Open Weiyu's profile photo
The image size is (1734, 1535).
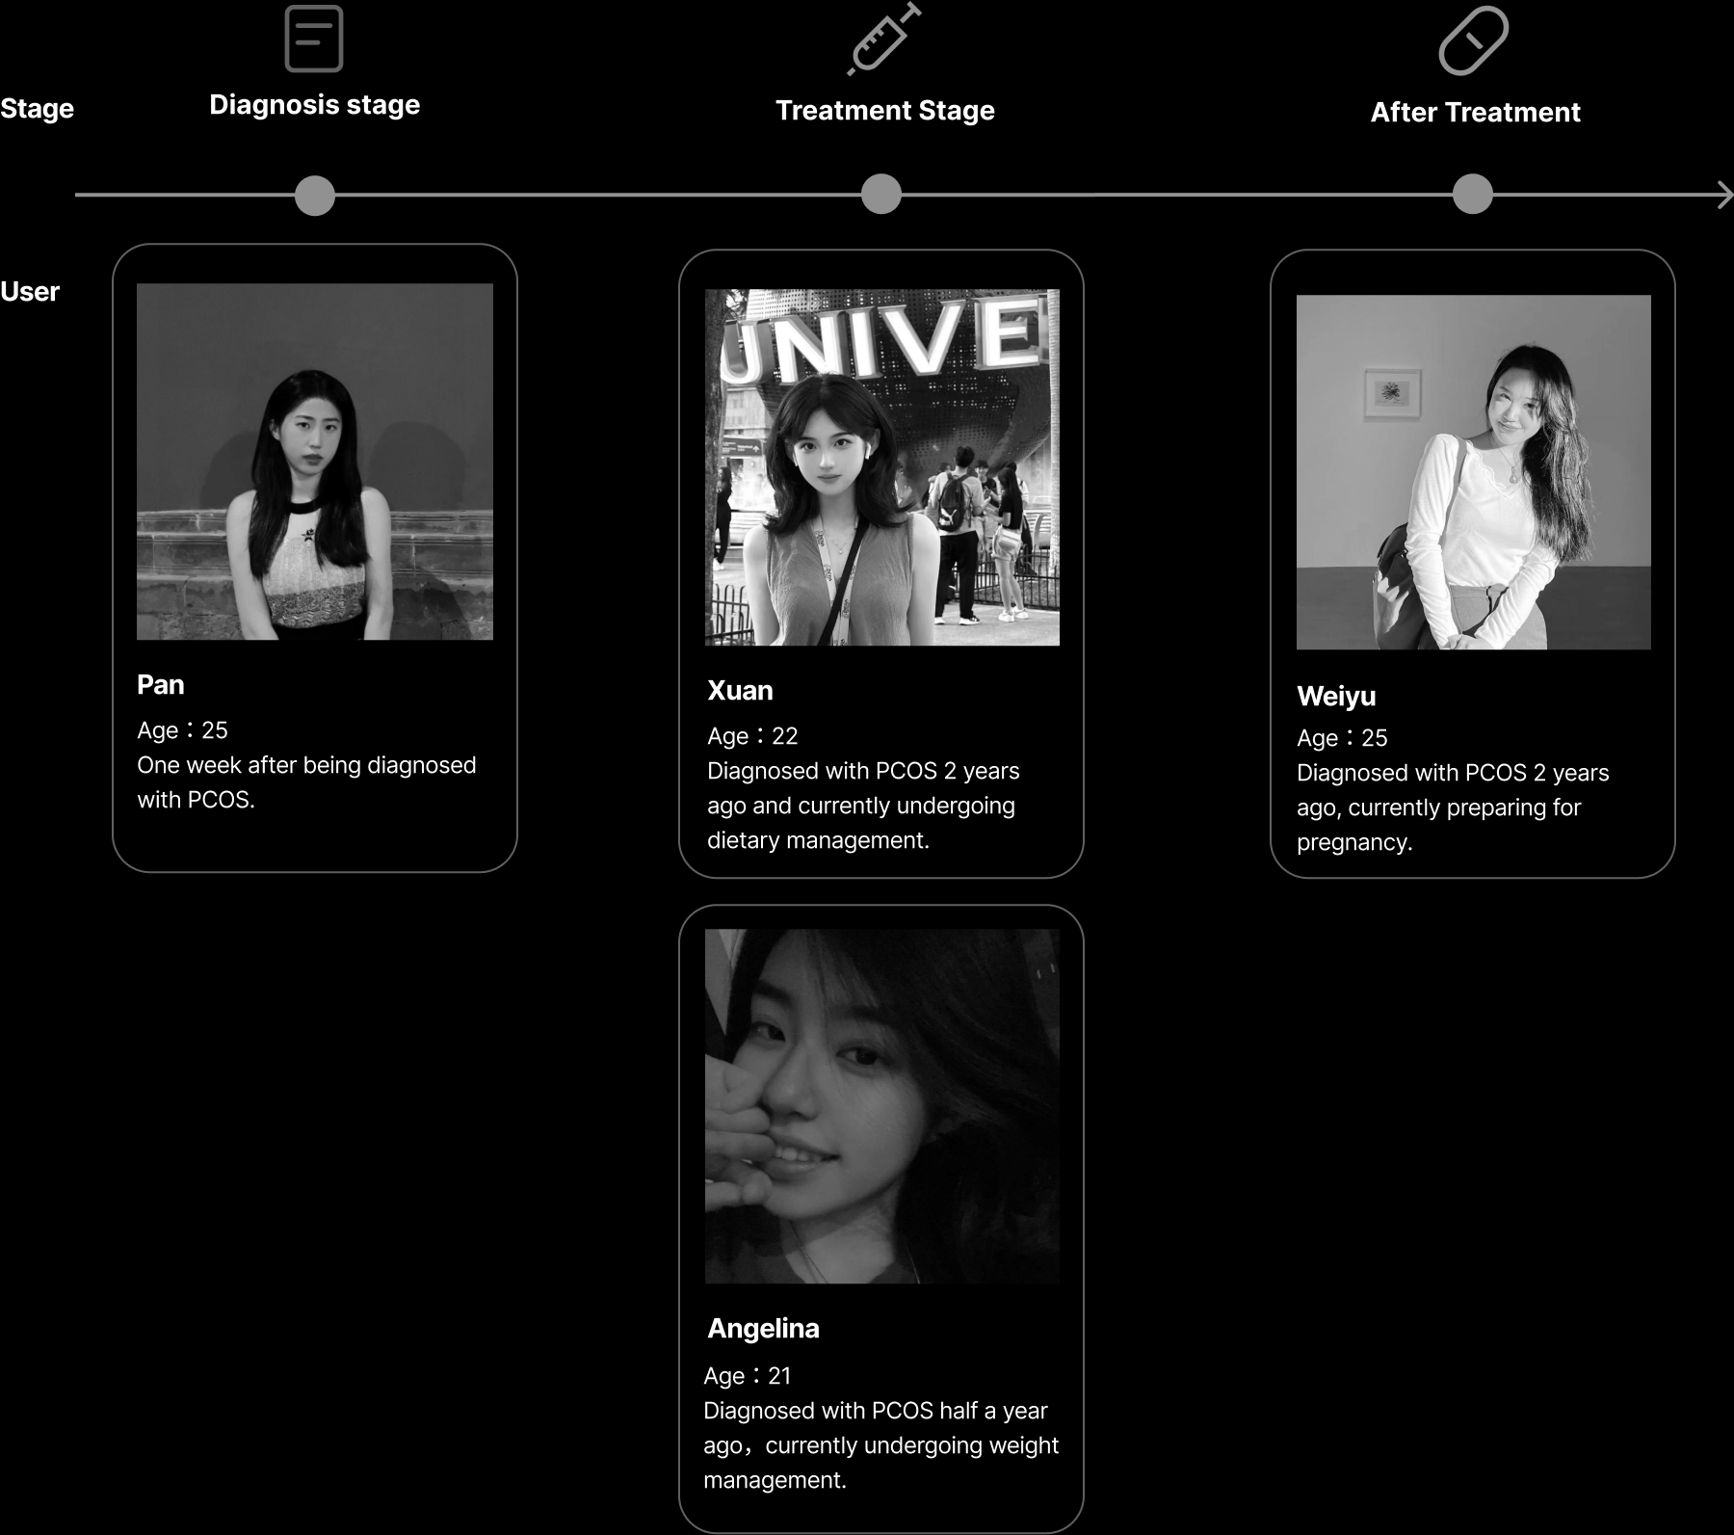pyautogui.click(x=1474, y=472)
